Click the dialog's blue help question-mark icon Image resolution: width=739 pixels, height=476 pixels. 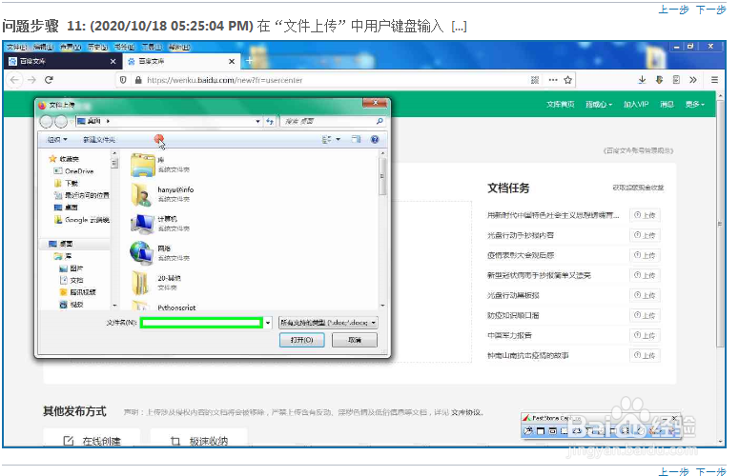tap(375, 139)
